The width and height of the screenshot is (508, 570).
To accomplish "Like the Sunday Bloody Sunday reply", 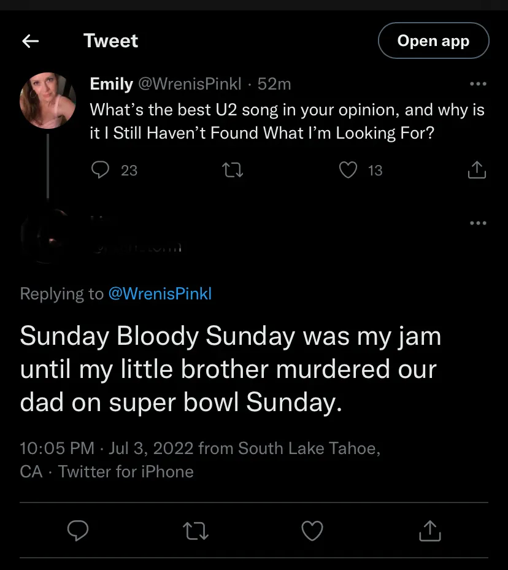I will point(312,531).
